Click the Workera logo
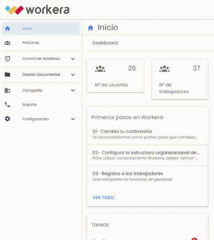Screen dimensions: 214x240 [x=37, y=10]
